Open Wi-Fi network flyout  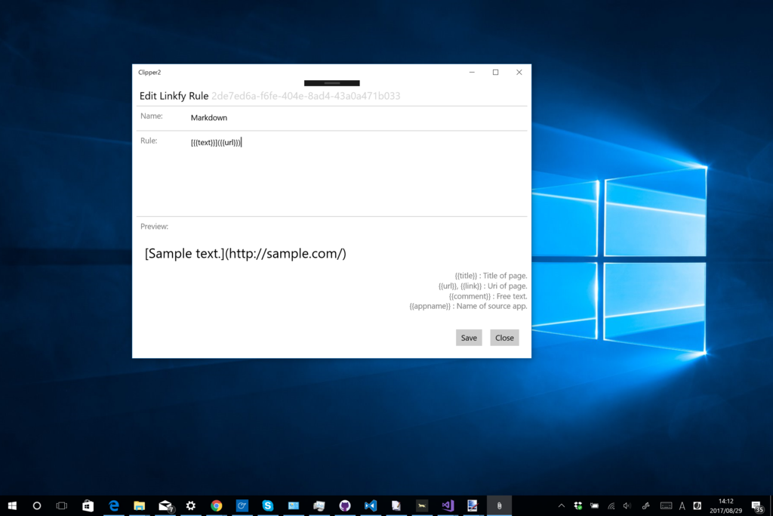click(611, 505)
